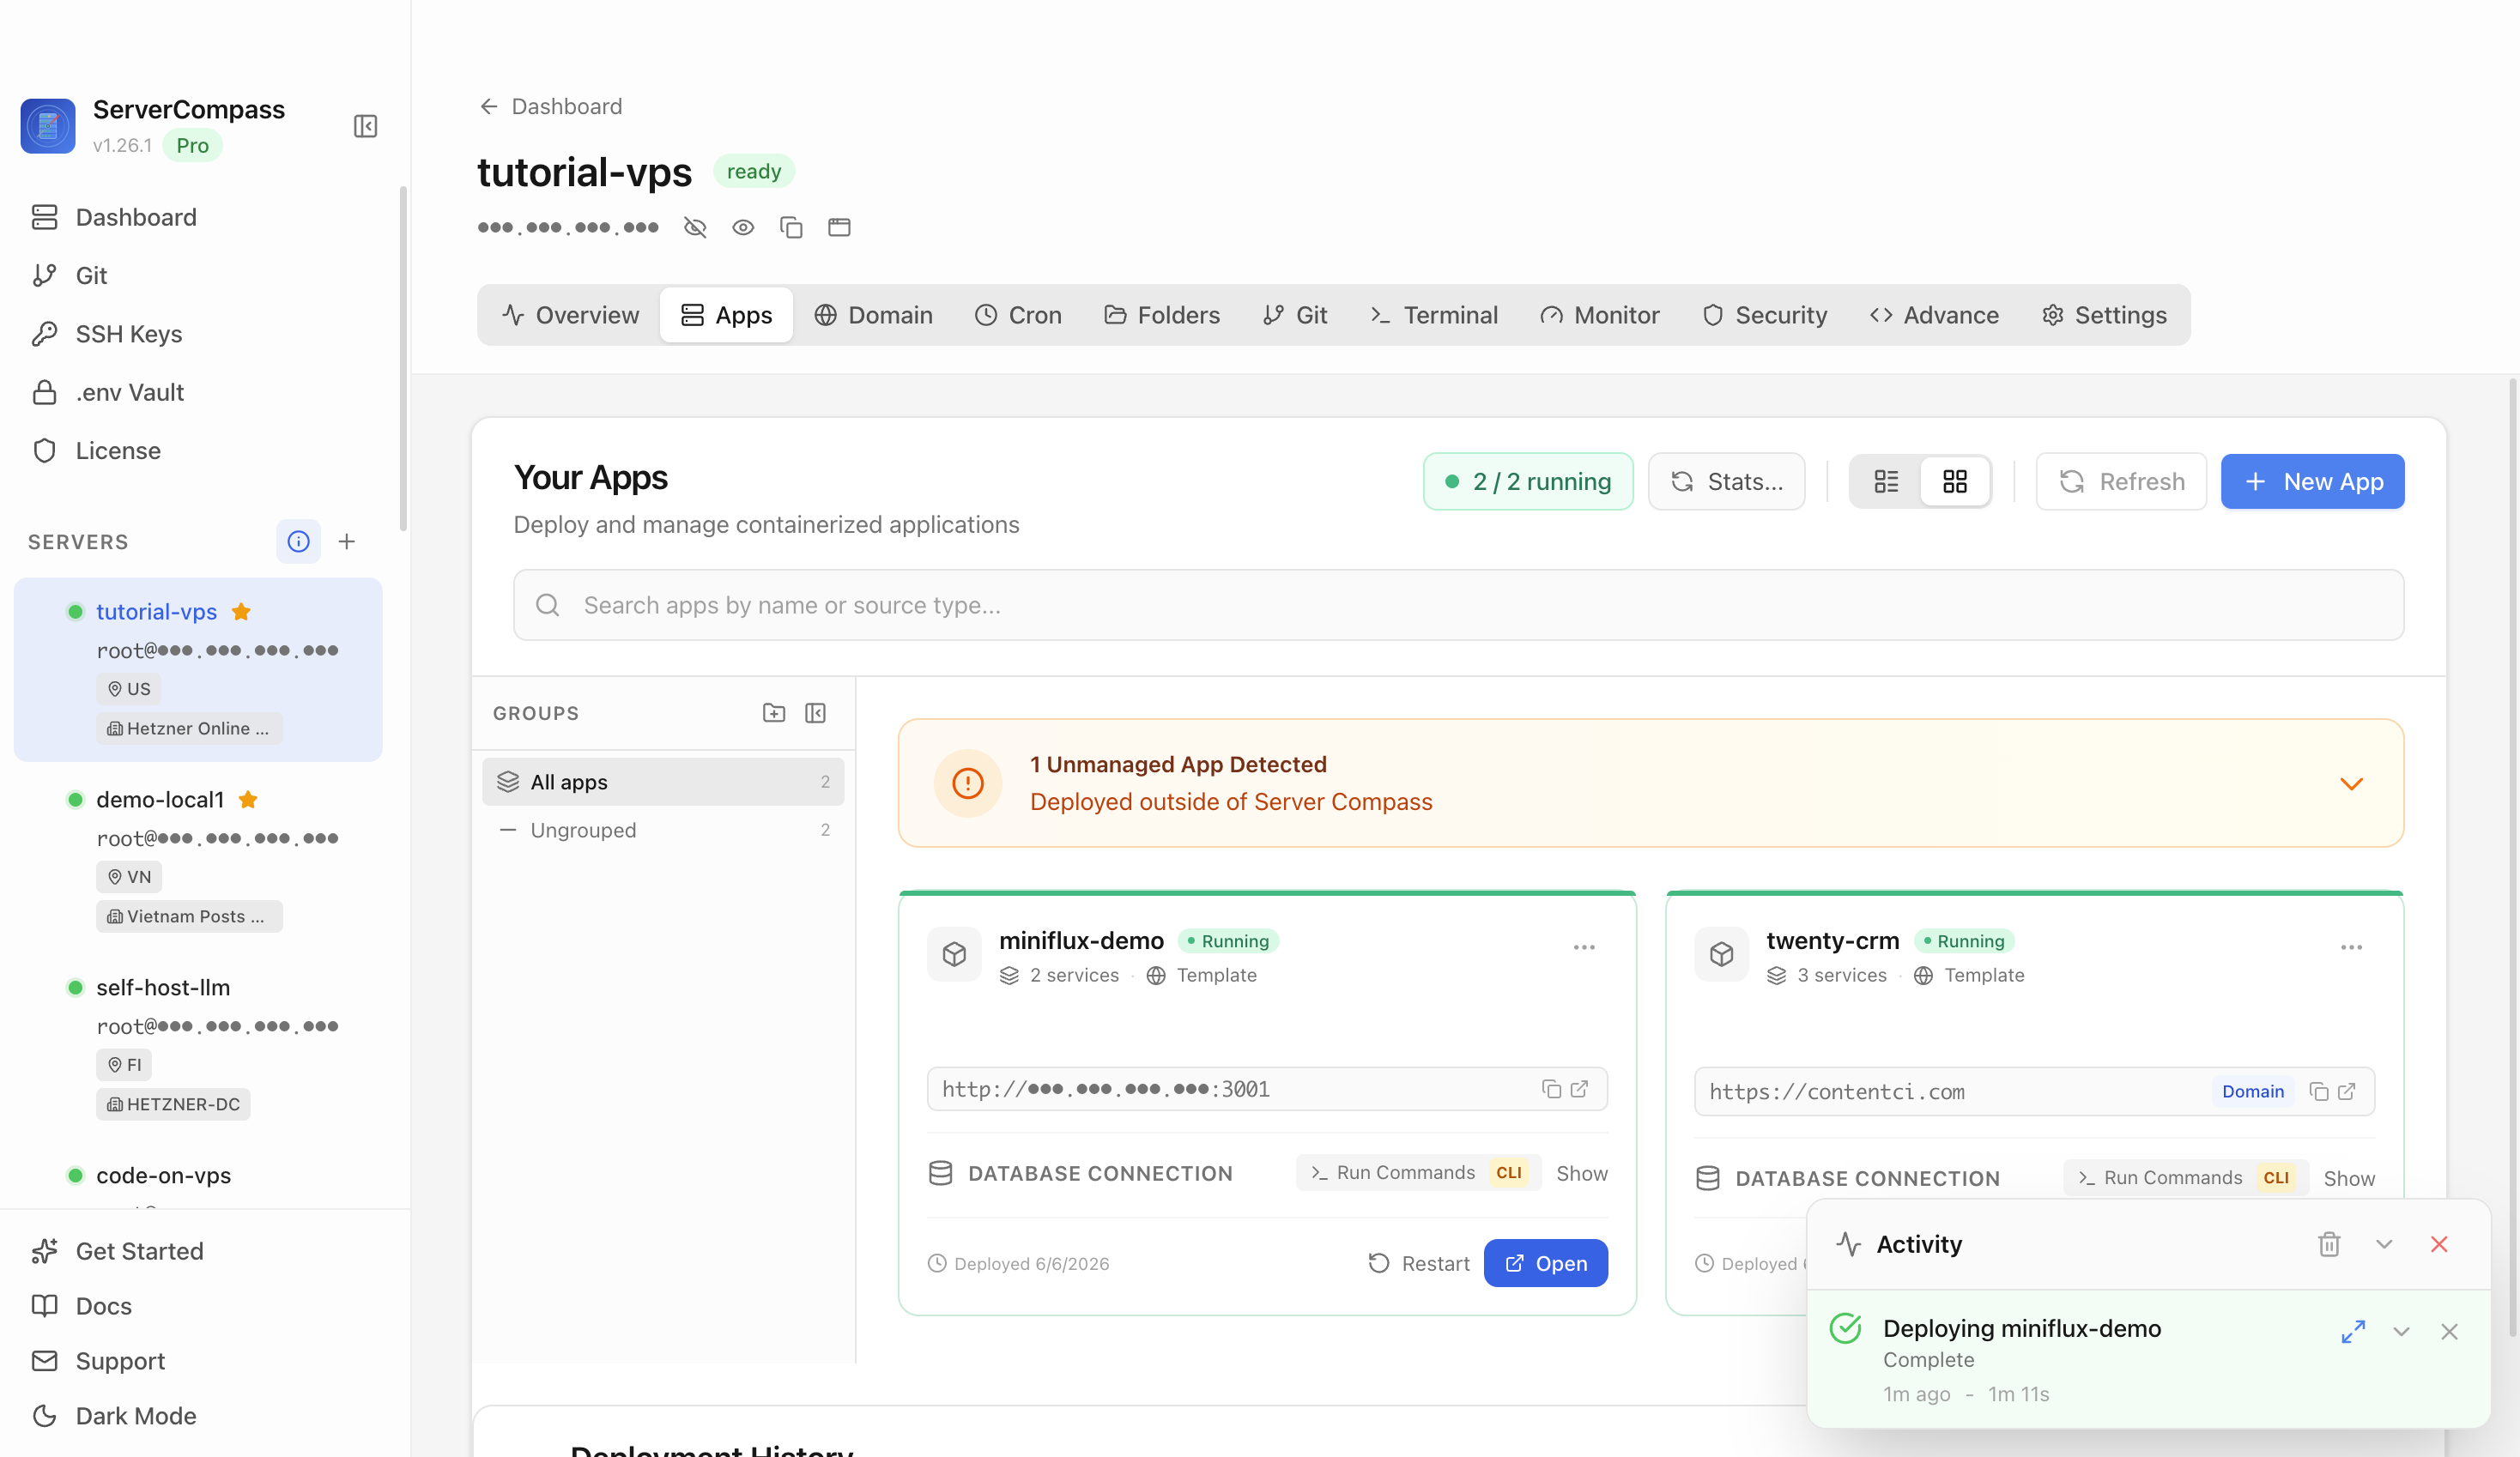Show twenty-crm database connection
2520x1457 pixels.
pos(2349,1179)
